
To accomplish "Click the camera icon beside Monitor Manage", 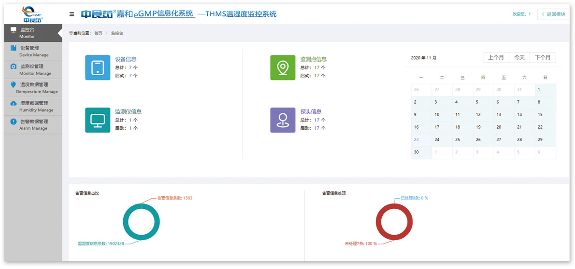I will click(14, 67).
